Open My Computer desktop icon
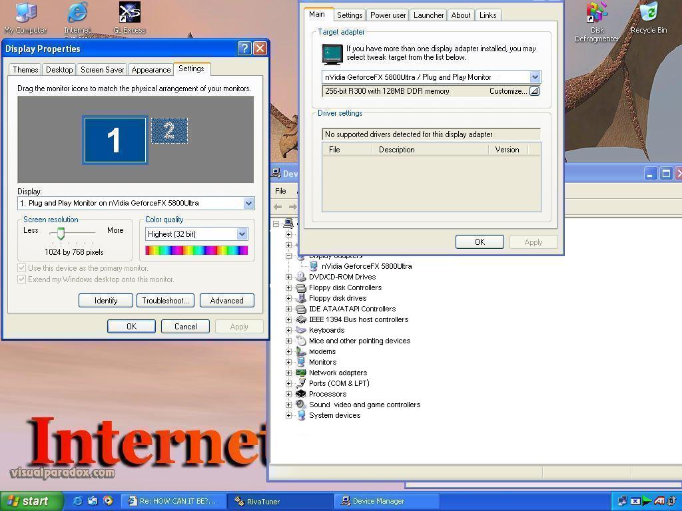 (25, 17)
